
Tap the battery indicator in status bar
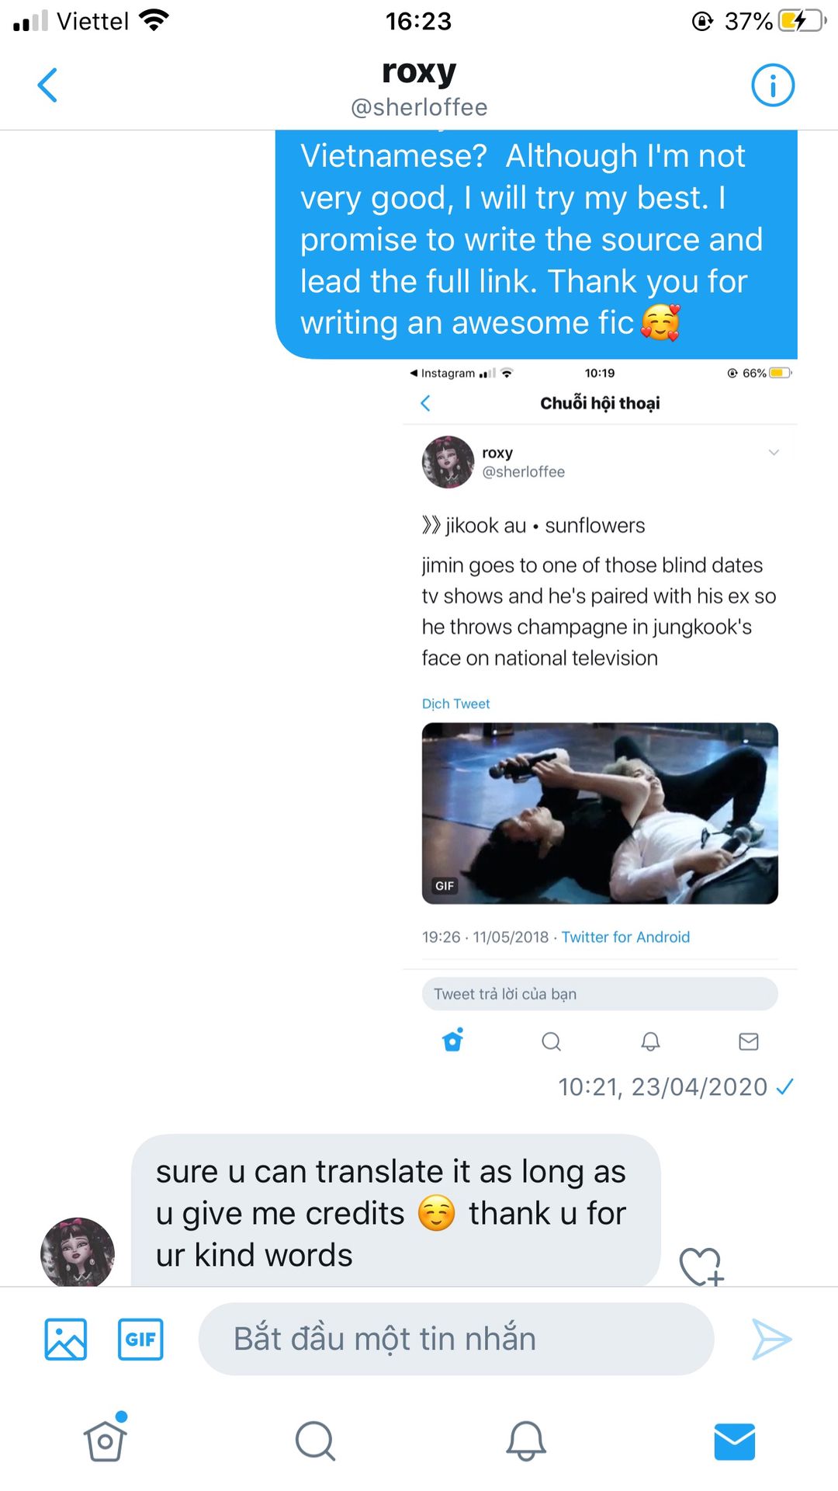[802, 21]
